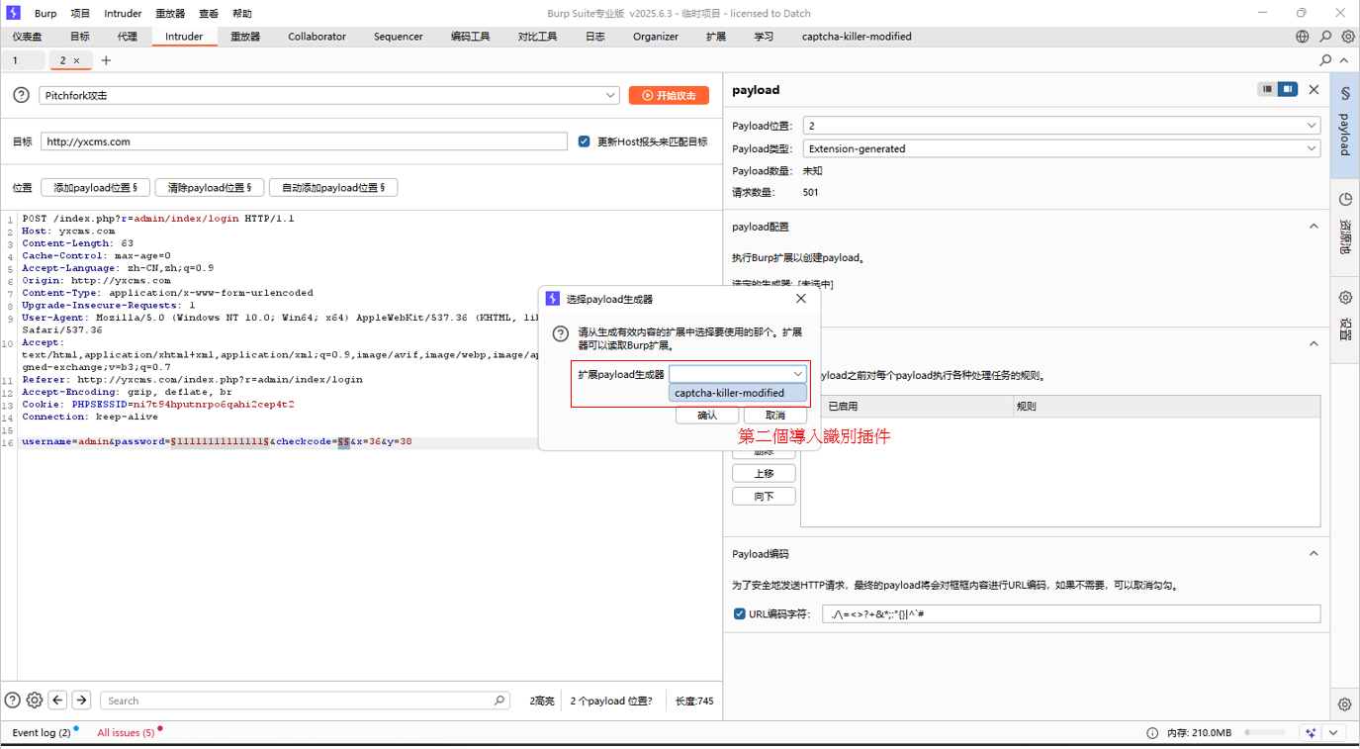Switch to the 代理 tab
1360x749 pixels.
[x=128, y=37]
